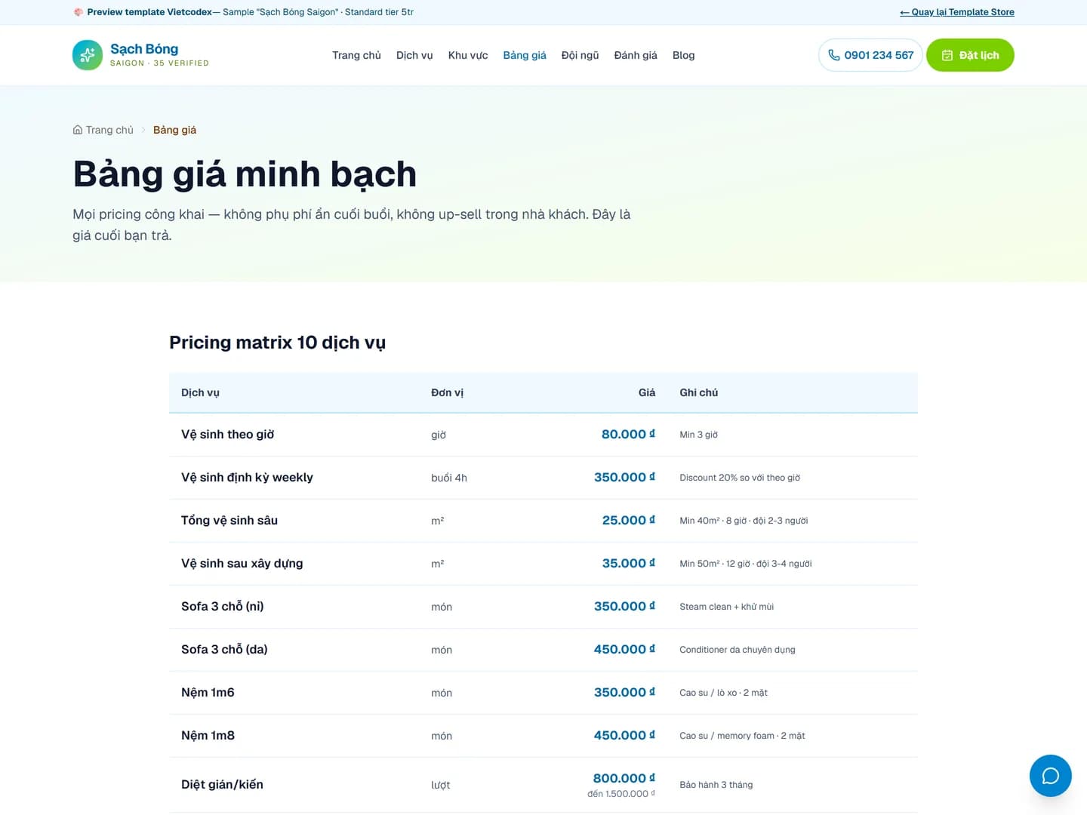Click the Đặt lịch booking button text
This screenshot has height=815, width=1087.
979,55
